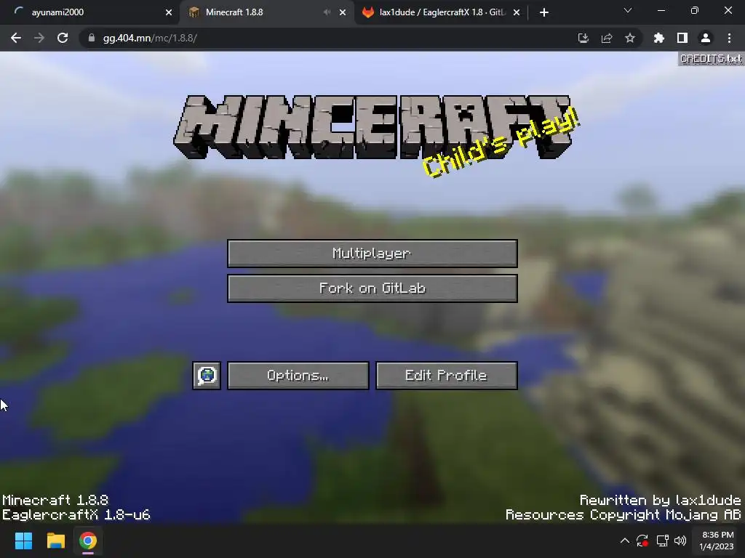Click Resources Copyright Mojang AB text
The image size is (745, 558).
(624, 515)
